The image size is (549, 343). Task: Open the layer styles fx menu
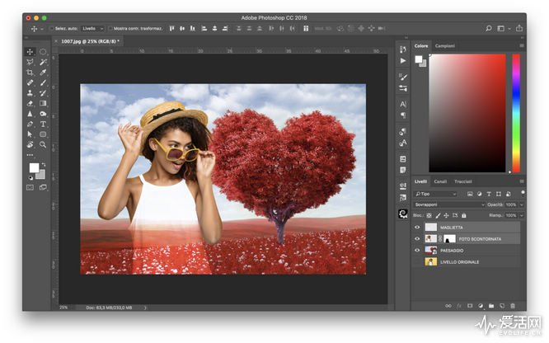pyautogui.click(x=459, y=306)
